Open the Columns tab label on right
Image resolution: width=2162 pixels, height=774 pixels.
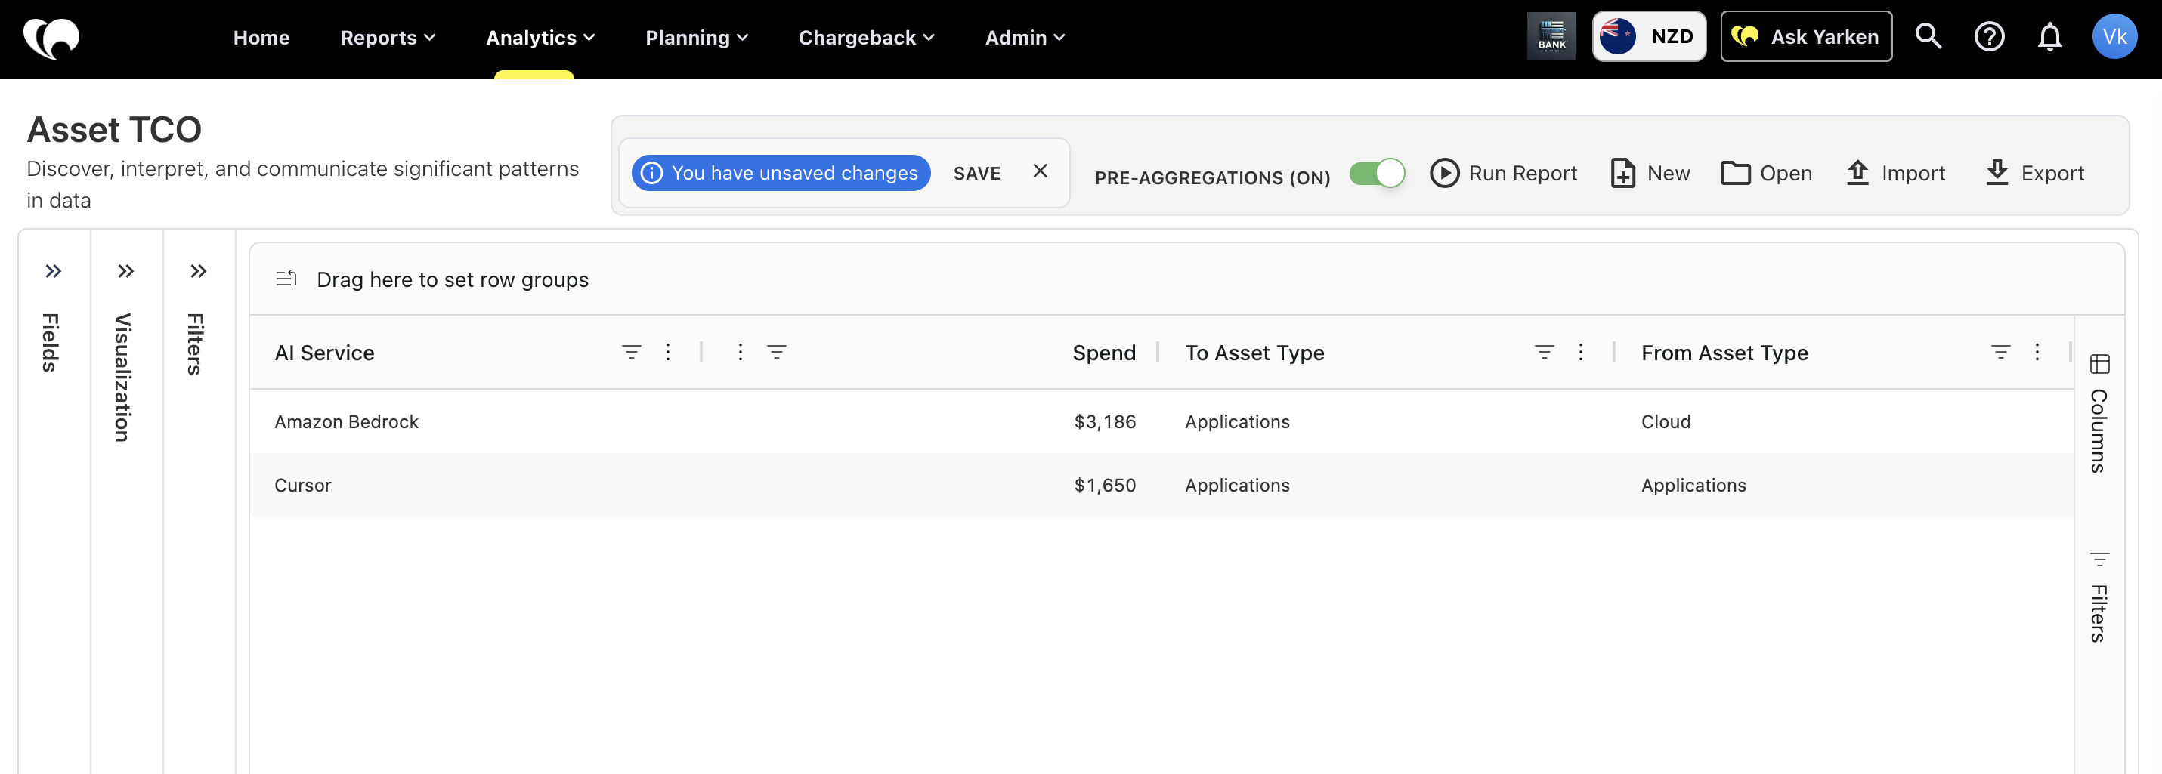(2099, 431)
